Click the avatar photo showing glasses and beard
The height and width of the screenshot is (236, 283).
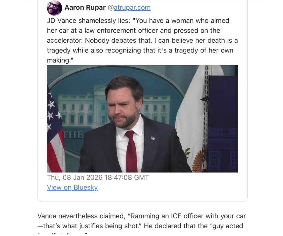coord(54,8)
